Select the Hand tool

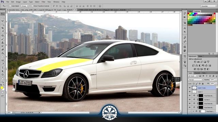3,79
